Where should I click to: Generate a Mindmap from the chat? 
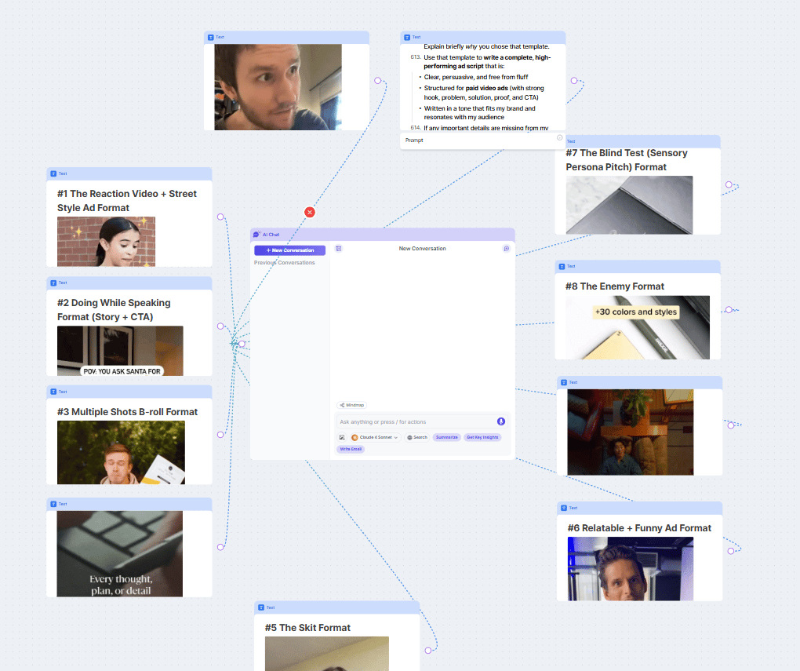coord(352,405)
